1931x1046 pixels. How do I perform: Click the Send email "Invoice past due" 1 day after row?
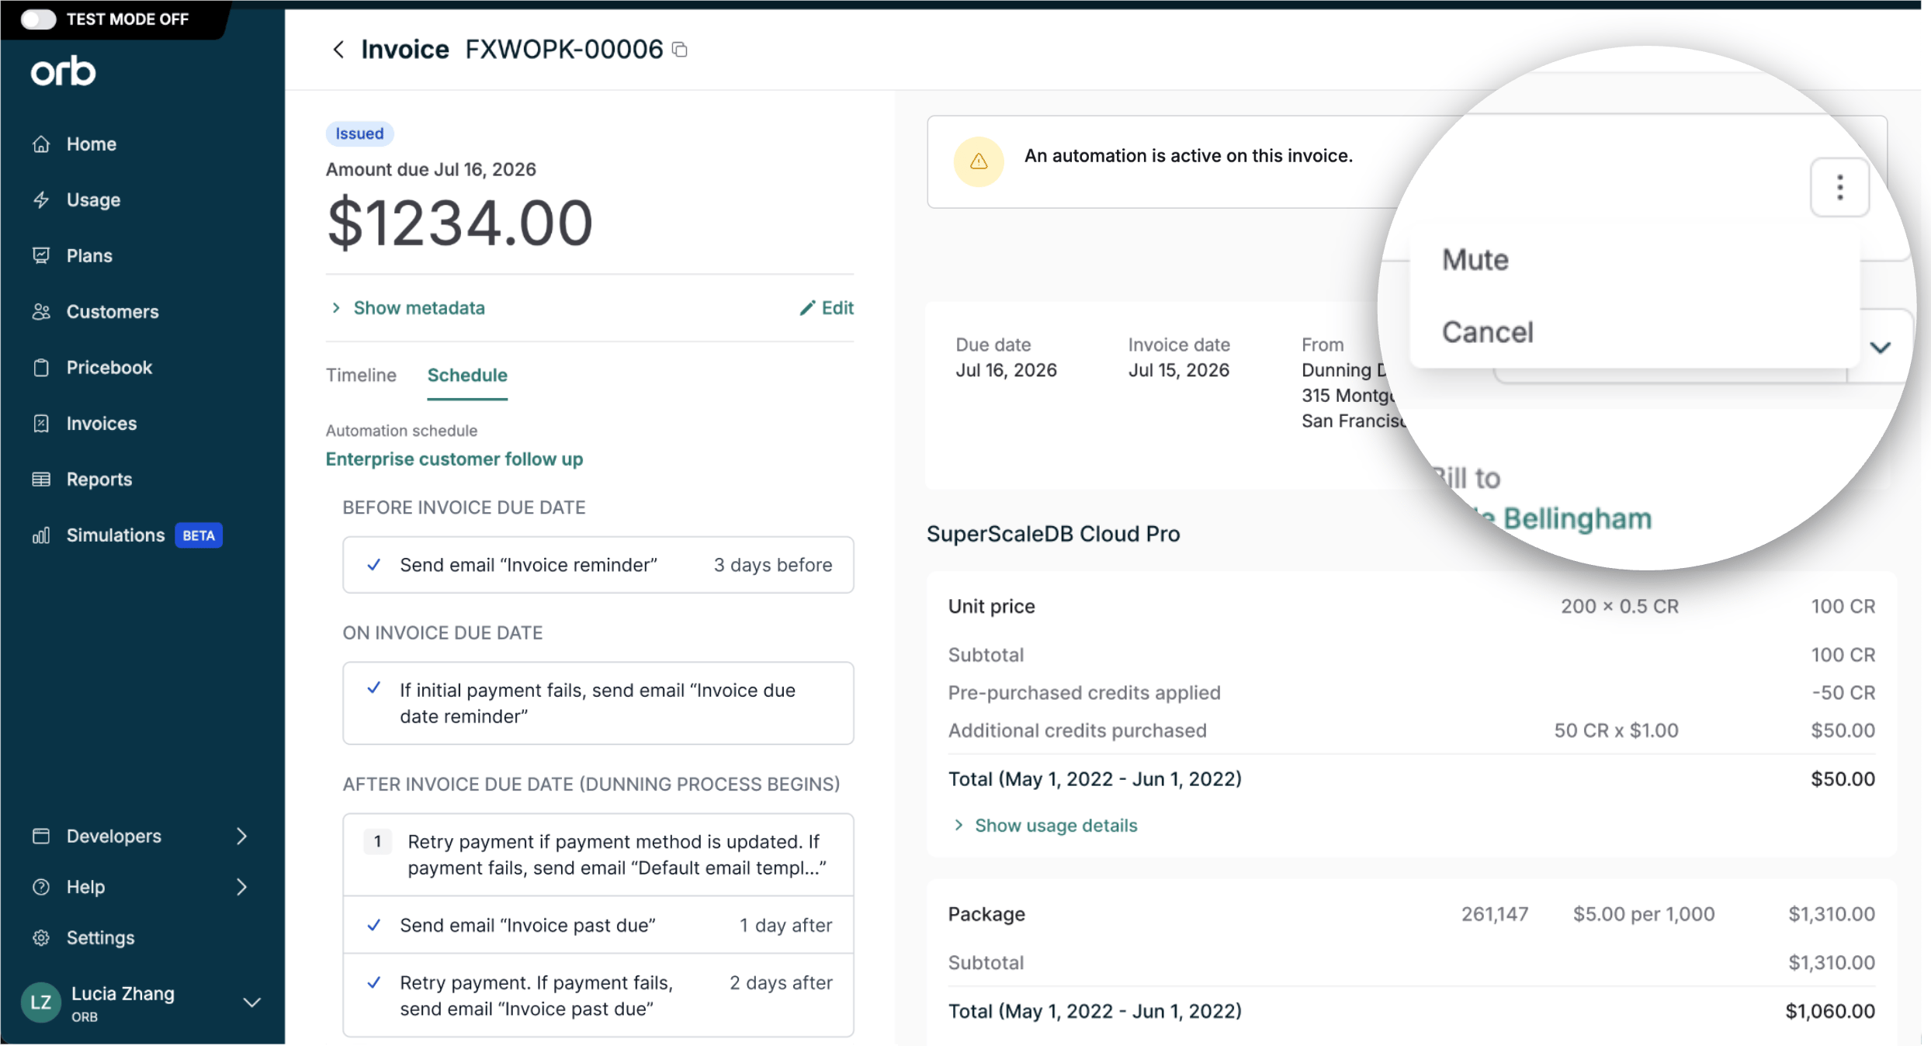(x=598, y=925)
